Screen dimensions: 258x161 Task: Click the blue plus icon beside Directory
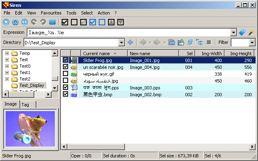tap(130, 42)
